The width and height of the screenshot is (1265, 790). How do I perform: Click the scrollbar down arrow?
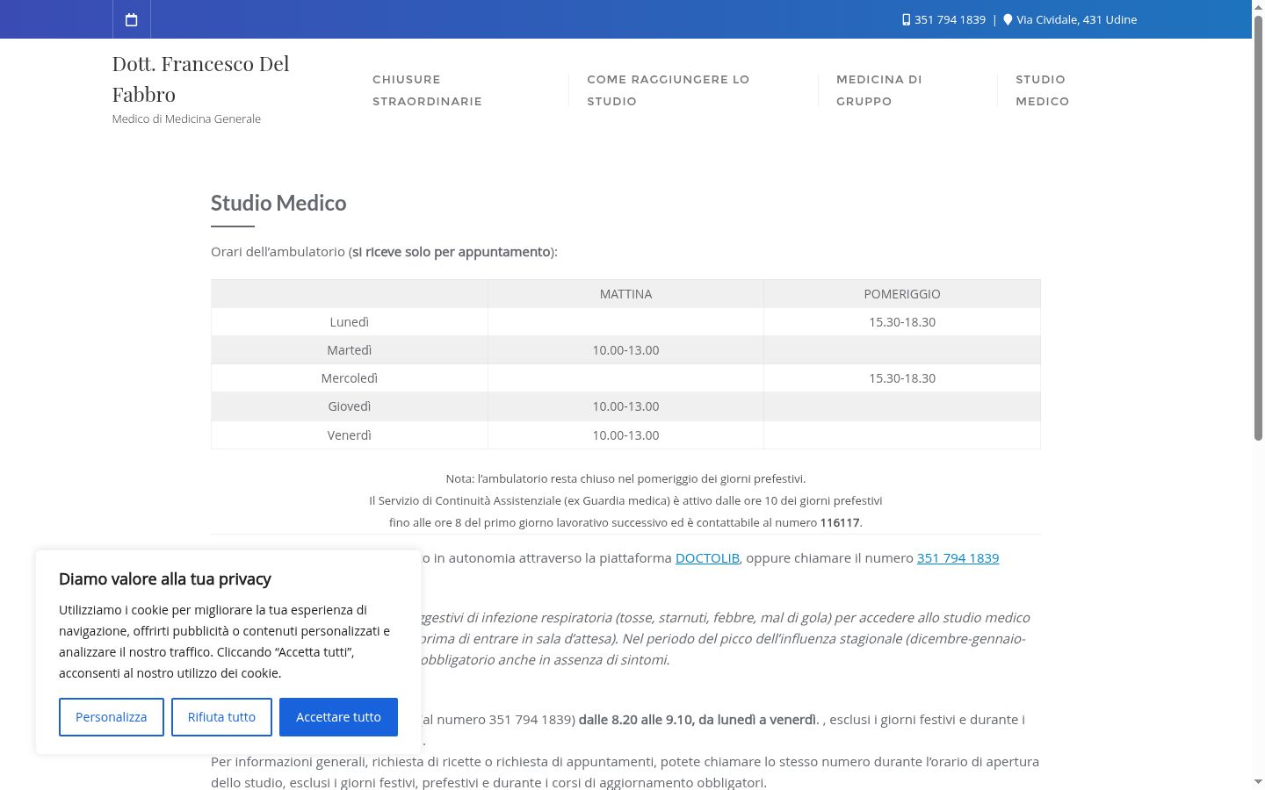pyautogui.click(x=1258, y=782)
